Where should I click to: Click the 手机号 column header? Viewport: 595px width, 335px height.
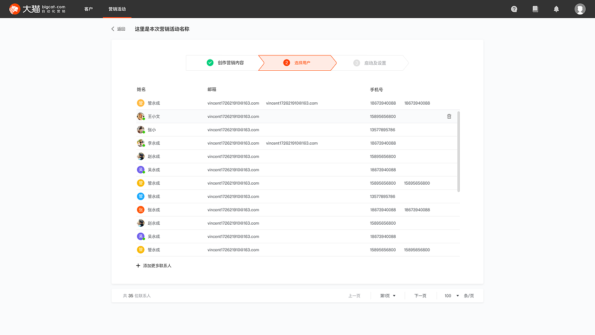377,89
